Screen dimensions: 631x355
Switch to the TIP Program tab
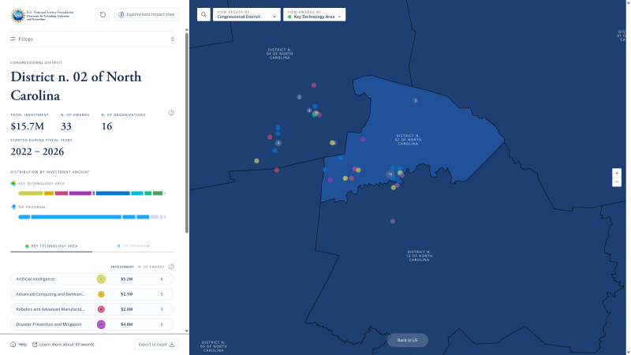(133, 246)
